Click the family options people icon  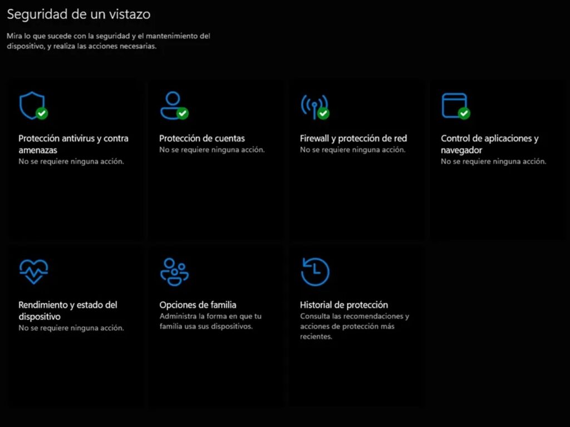coord(174,272)
